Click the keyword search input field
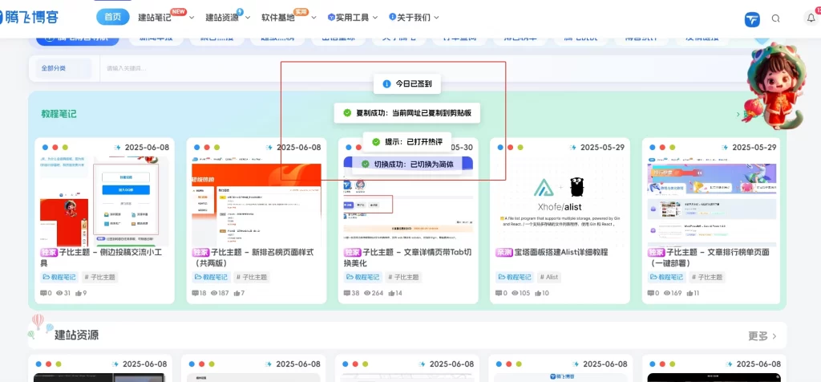 [241, 68]
